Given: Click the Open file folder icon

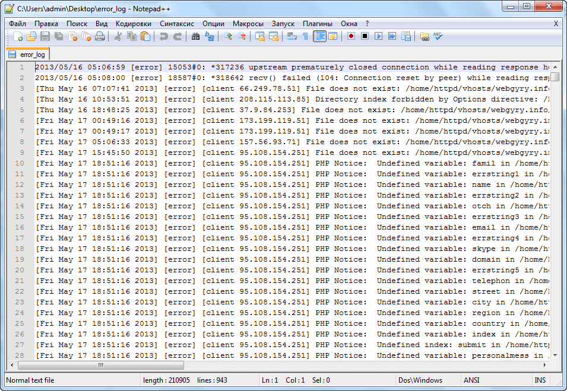Looking at the screenshot, I should (31, 37).
